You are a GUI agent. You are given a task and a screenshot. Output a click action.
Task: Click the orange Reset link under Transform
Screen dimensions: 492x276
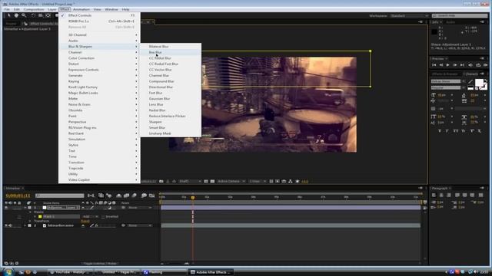click(x=85, y=221)
